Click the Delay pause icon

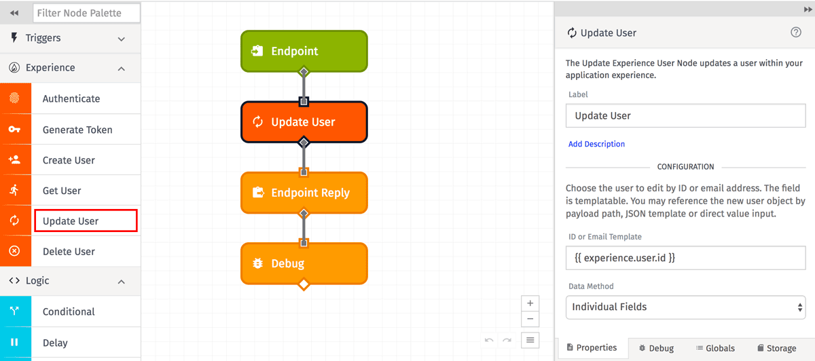(15, 343)
